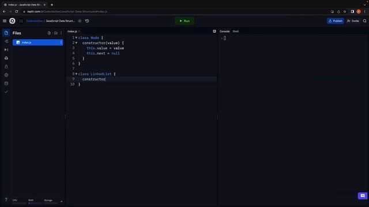Open the Version control sidebar icon

click(6, 41)
